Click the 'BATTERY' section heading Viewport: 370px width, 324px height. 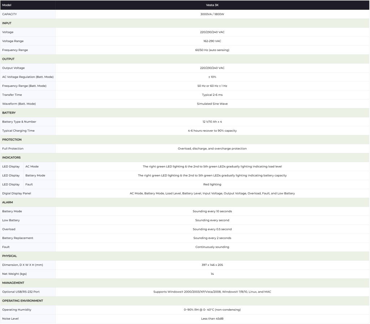pos(9,113)
